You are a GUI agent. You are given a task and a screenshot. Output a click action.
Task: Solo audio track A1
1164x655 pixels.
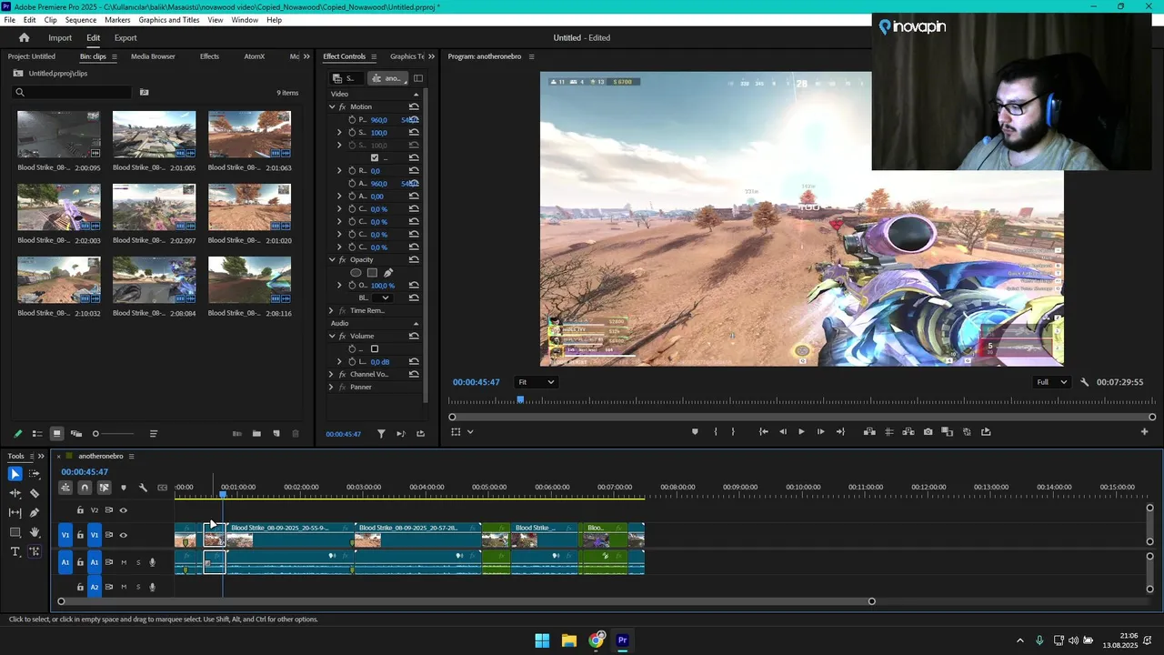point(138,562)
